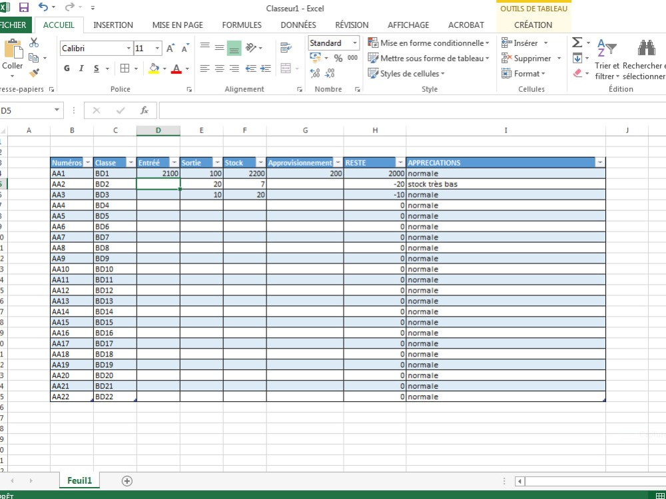This screenshot has width=666, height=499.
Task: Increase font size with large A icon
Action: tap(170, 49)
